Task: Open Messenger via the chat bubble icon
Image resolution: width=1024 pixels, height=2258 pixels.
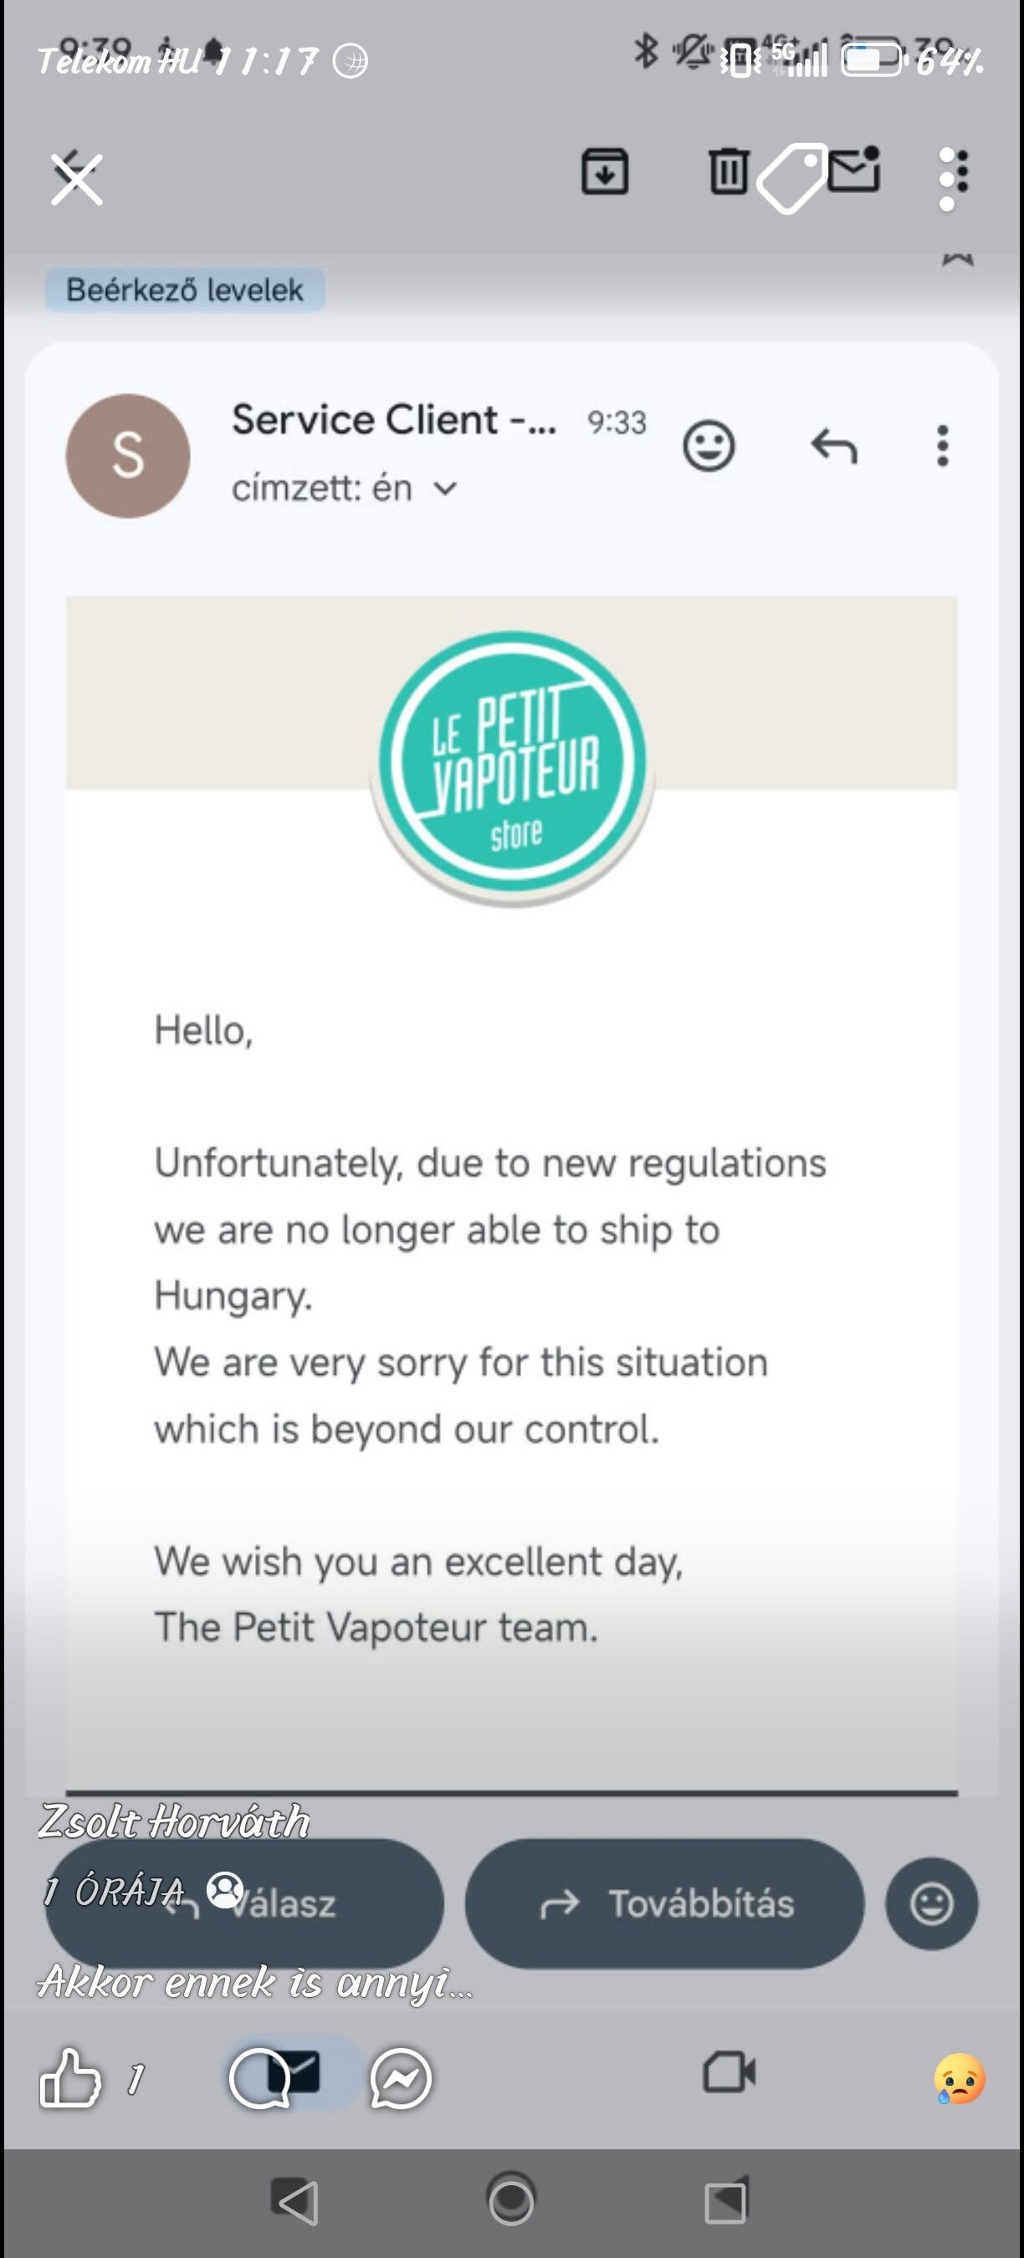Action: point(402,2078)
